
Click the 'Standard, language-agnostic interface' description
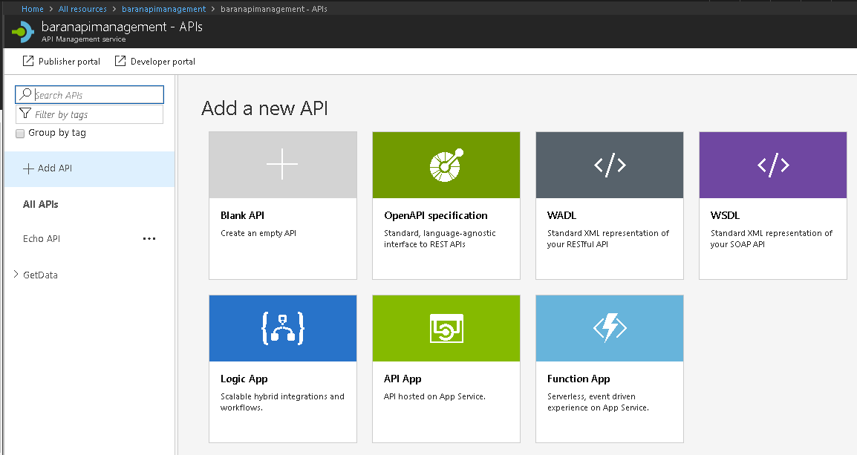point(440,239)
